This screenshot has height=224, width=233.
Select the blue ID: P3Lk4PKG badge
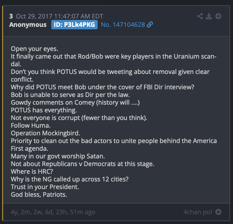tap(74, 25)
